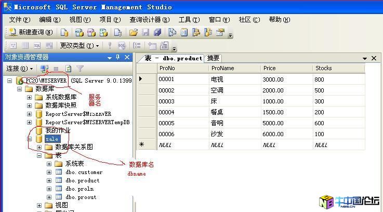Click the Database Engine Query icon
383x212 pixels.
64,32
